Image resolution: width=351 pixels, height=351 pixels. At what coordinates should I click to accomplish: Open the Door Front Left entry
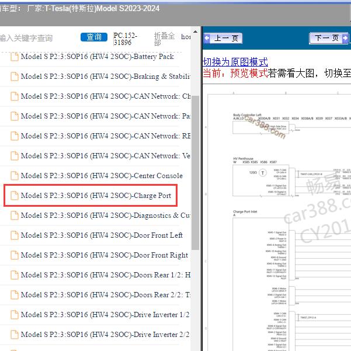point(102,235)
